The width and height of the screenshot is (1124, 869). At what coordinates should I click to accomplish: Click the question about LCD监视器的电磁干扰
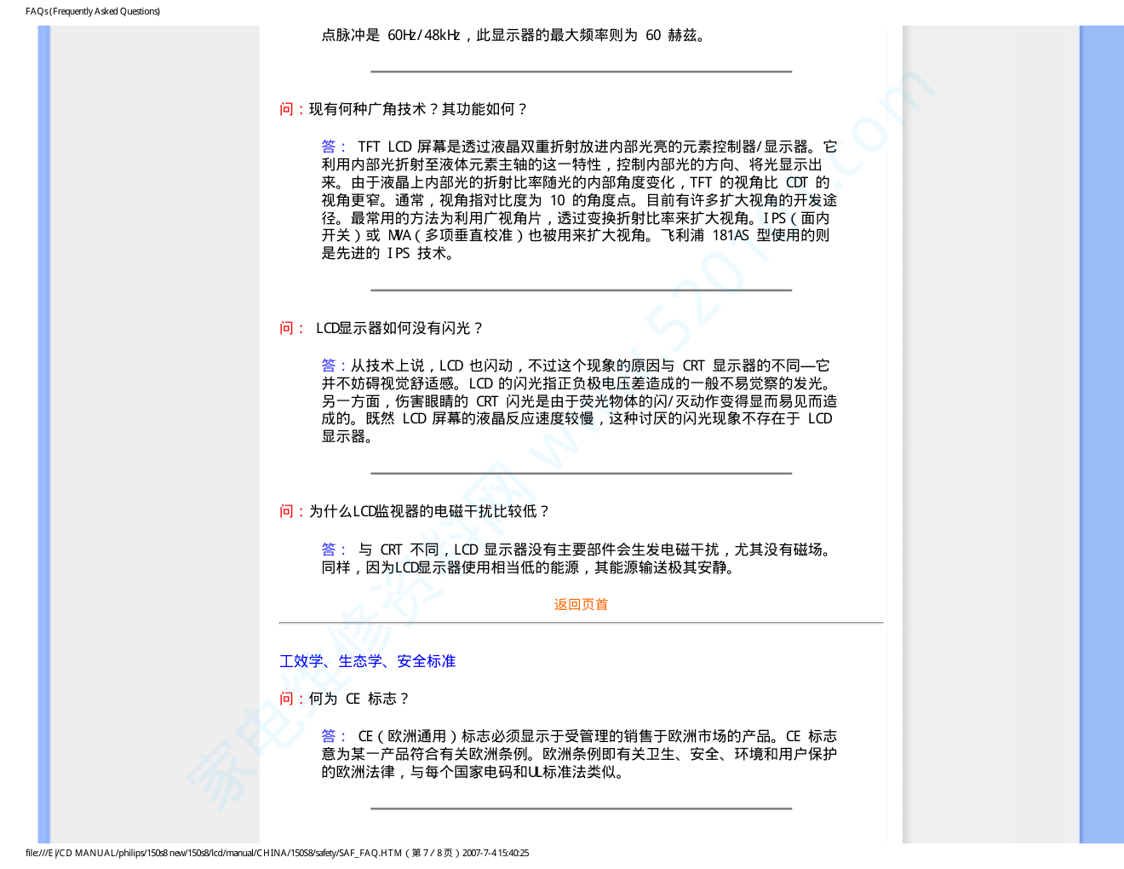click(x=428, y=511)
